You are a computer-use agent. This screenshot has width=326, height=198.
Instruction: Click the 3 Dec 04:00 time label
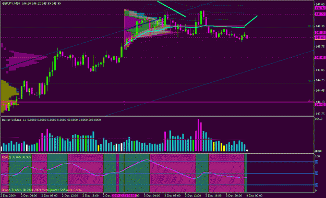(x=152, y=196)
